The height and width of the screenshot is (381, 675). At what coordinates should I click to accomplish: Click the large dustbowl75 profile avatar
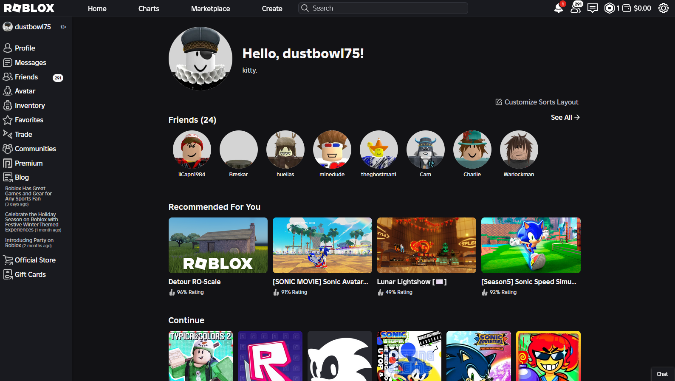[201, 59]
